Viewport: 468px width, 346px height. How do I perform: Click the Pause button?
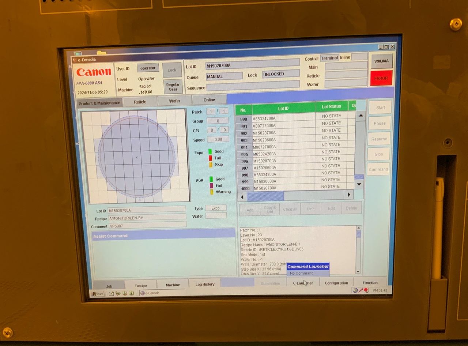pos(380,123)
